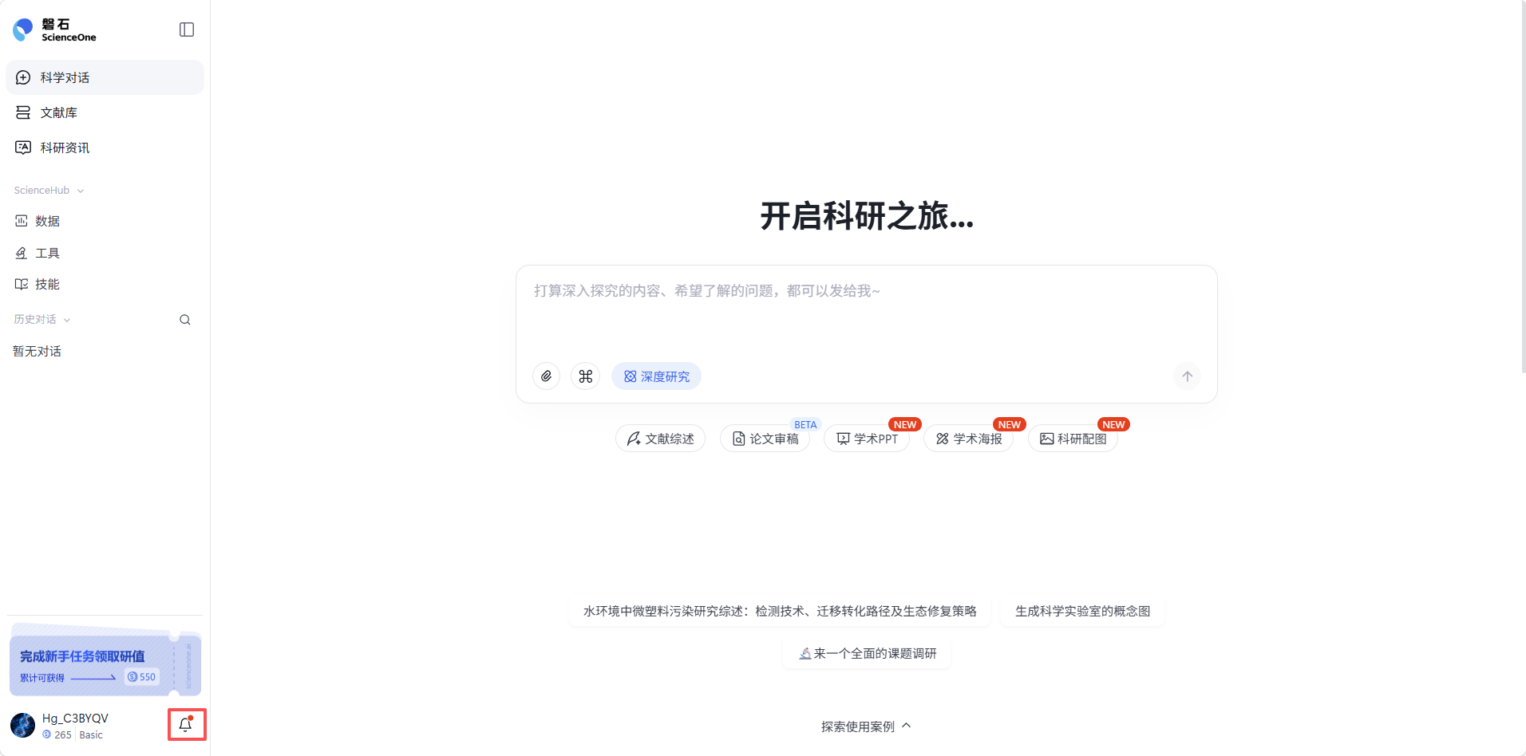Open 技能 under ScienceHub

[105, 284]
